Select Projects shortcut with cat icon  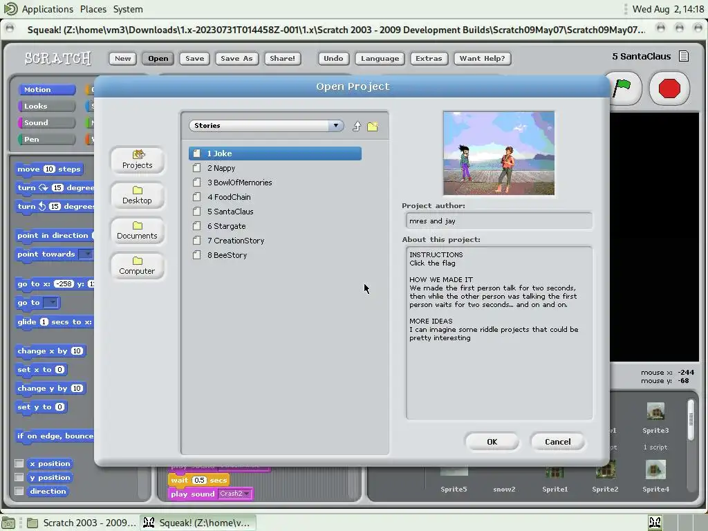coord(138,160)
